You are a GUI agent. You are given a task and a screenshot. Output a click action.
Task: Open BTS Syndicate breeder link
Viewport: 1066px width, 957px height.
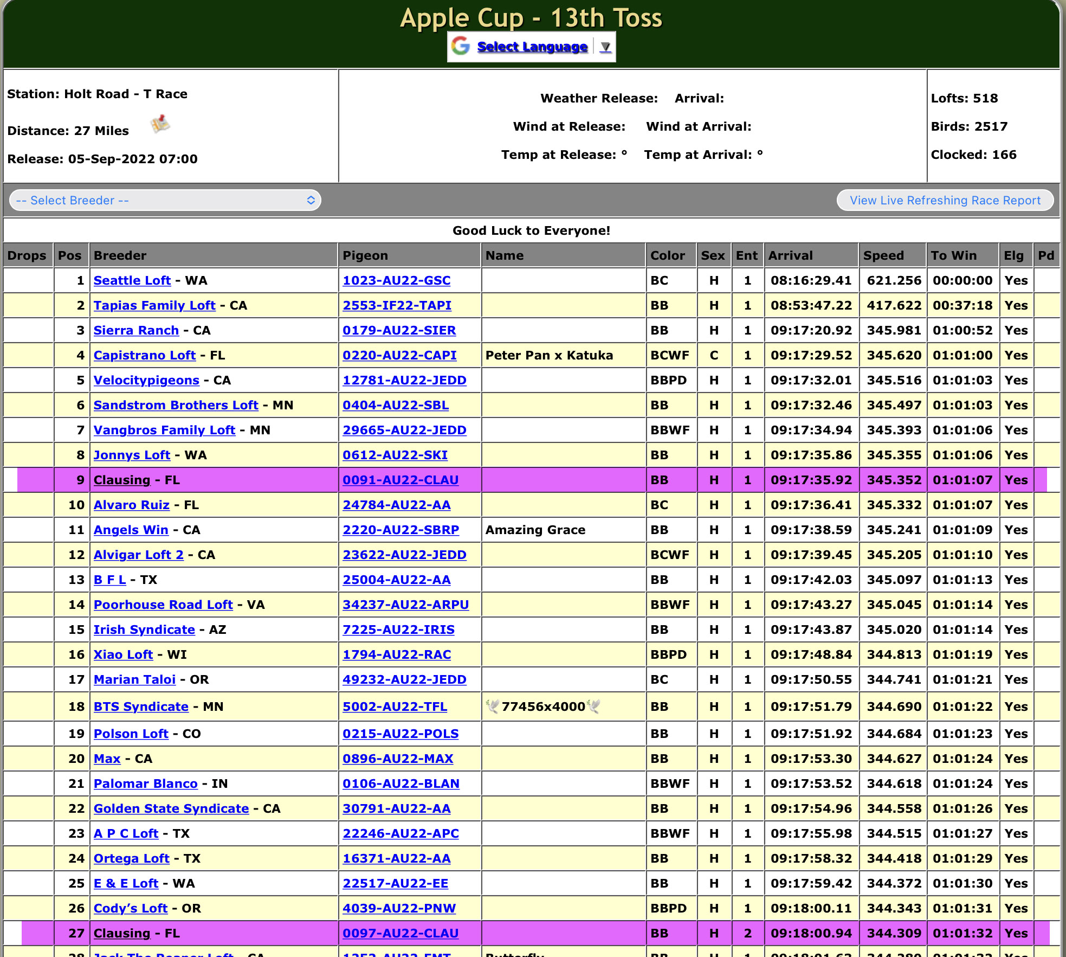pyautogui.click(x=141, y=706)
